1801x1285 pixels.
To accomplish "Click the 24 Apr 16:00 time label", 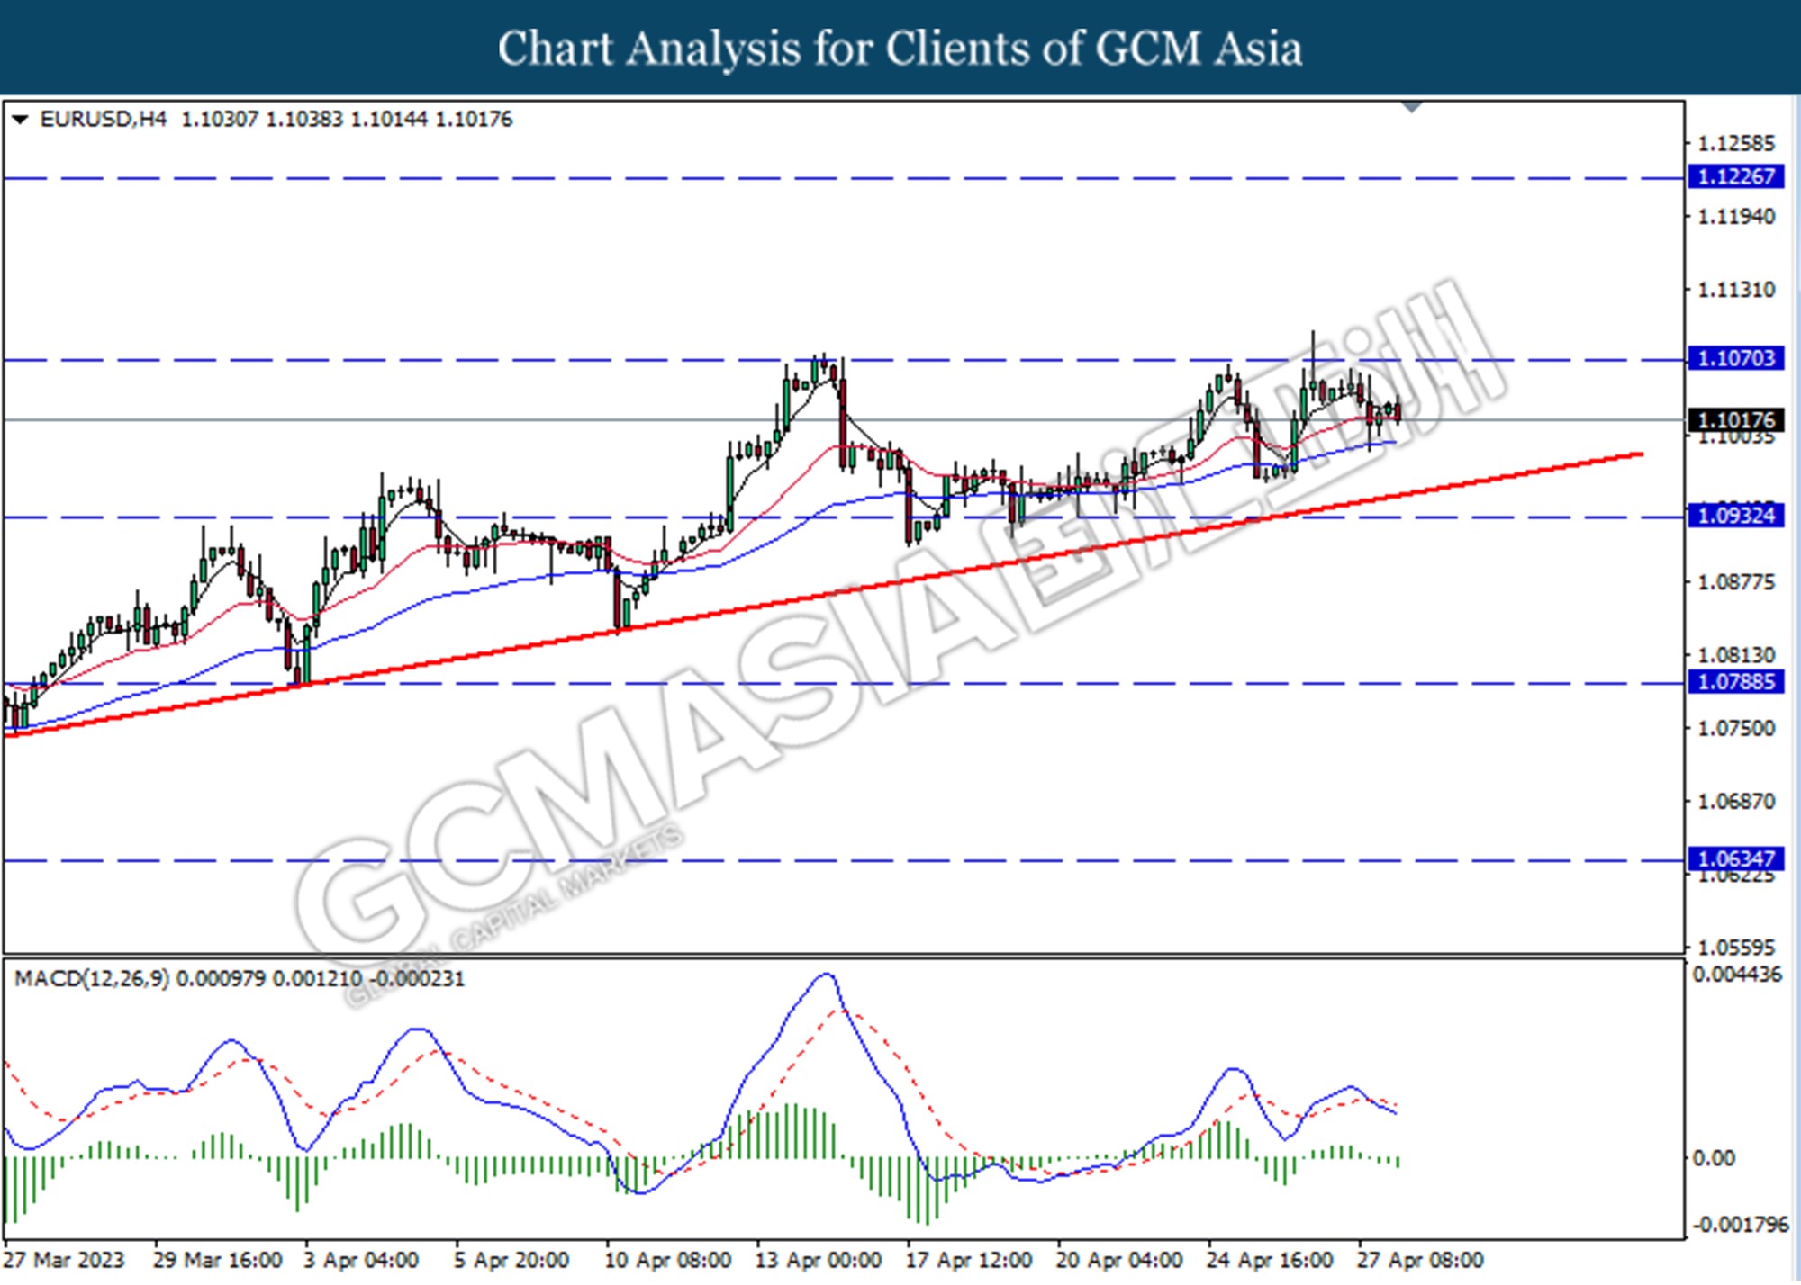I will (1270, 1260).
